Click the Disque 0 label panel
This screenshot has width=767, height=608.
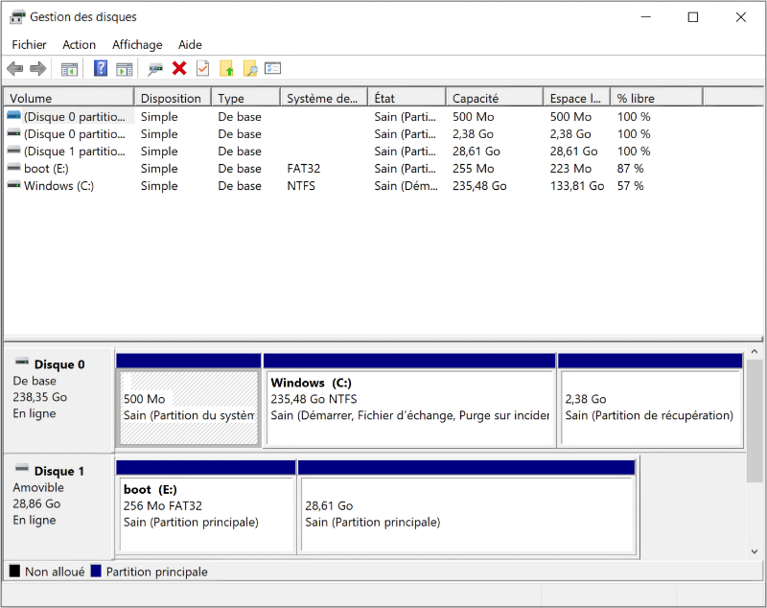tap(58, 400)
